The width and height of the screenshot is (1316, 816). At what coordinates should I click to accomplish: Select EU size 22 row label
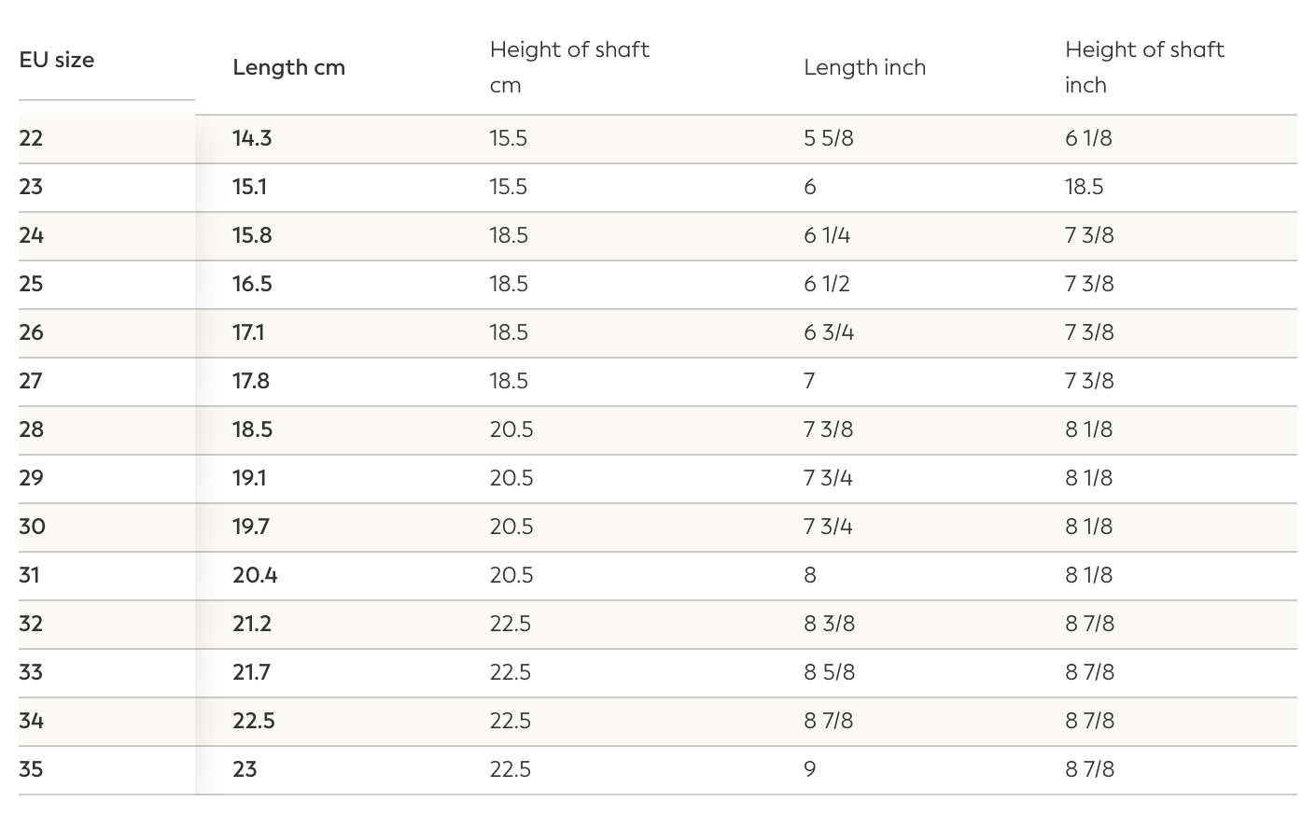point(31,138)
